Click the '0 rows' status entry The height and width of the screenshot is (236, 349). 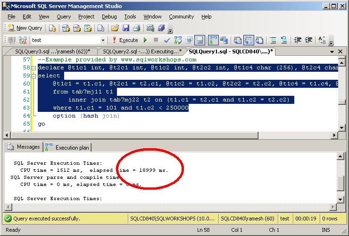click(x=330, y=219)
